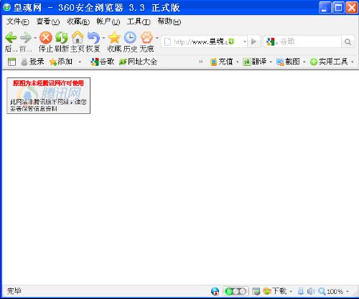Stop loading with the red 停止 icon
The image size is (359, 299).
pos(46,38)
